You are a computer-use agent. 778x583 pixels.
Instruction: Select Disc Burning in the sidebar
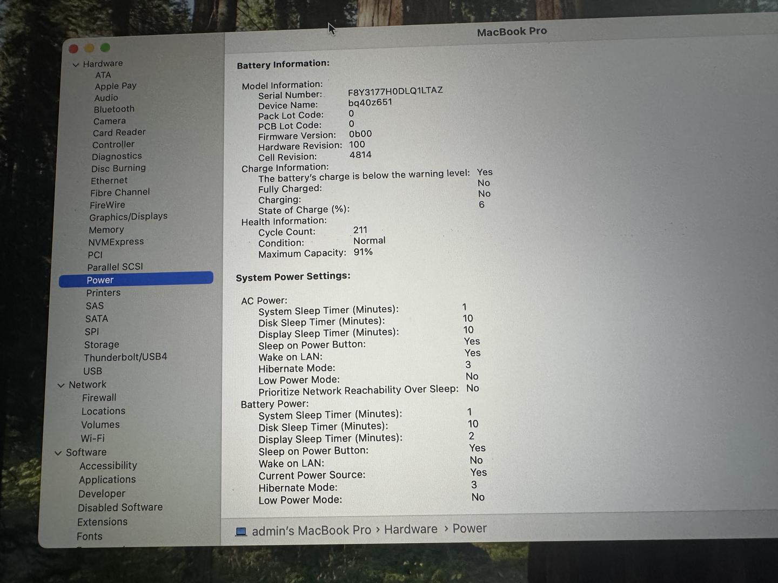point(118,168)
